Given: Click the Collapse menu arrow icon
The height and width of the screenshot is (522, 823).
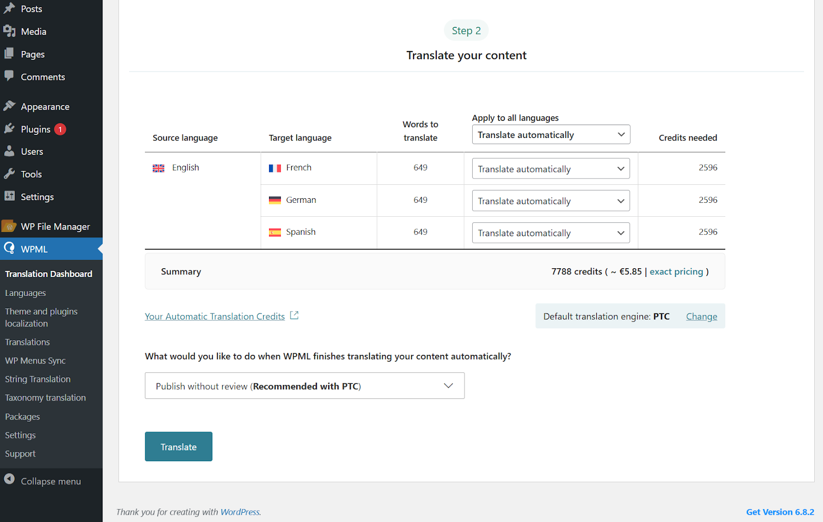Looking at the screenshot, I should [x=9, y=480].
